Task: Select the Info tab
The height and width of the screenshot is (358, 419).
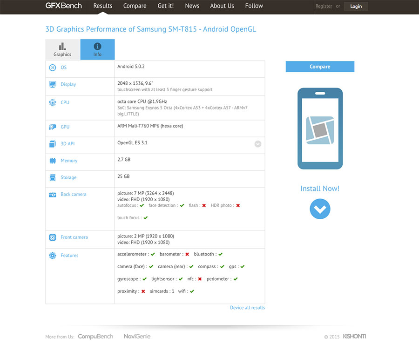Action: 97,49
